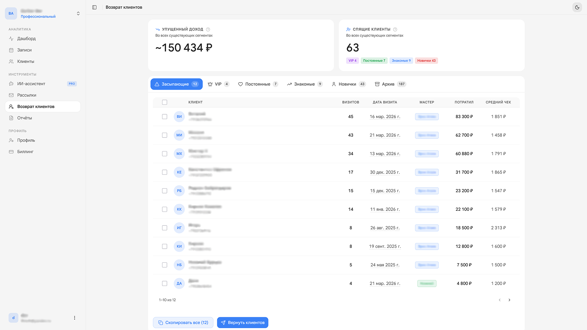The height and width of the screenshot is (330, 587).
Task: Click Скопировать все (12) button
Action: coord(183,323)
